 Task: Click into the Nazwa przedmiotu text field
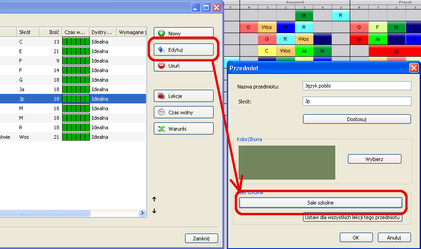click(357, 86)
